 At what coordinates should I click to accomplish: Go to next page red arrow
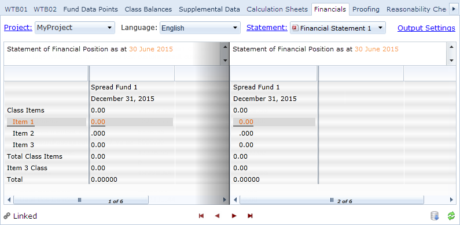pyautogui.click(x=234, y=216)
